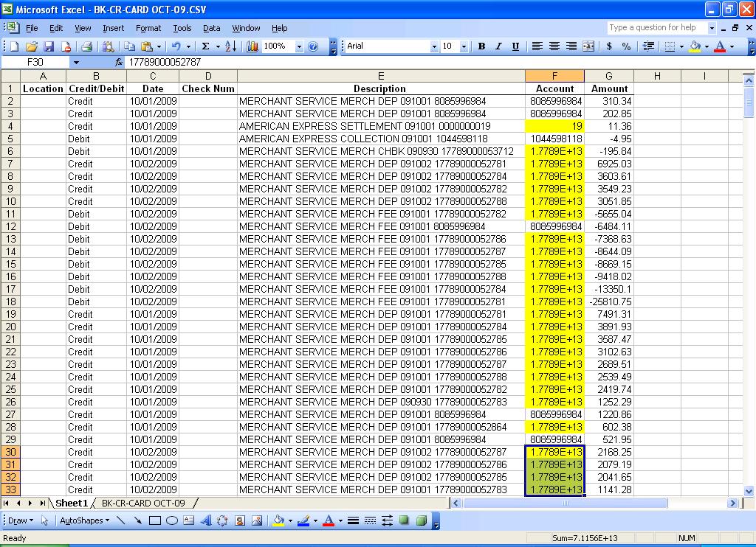Toggle bold formatting
The height and width of the screenshot is (547, 756).
click(x=481, y=46)
